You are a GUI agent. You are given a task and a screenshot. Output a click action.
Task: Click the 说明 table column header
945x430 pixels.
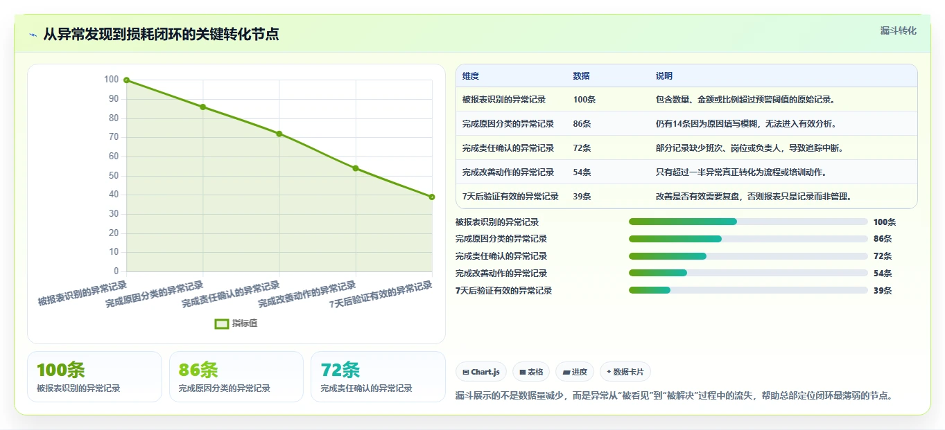(x=664, y=76)
